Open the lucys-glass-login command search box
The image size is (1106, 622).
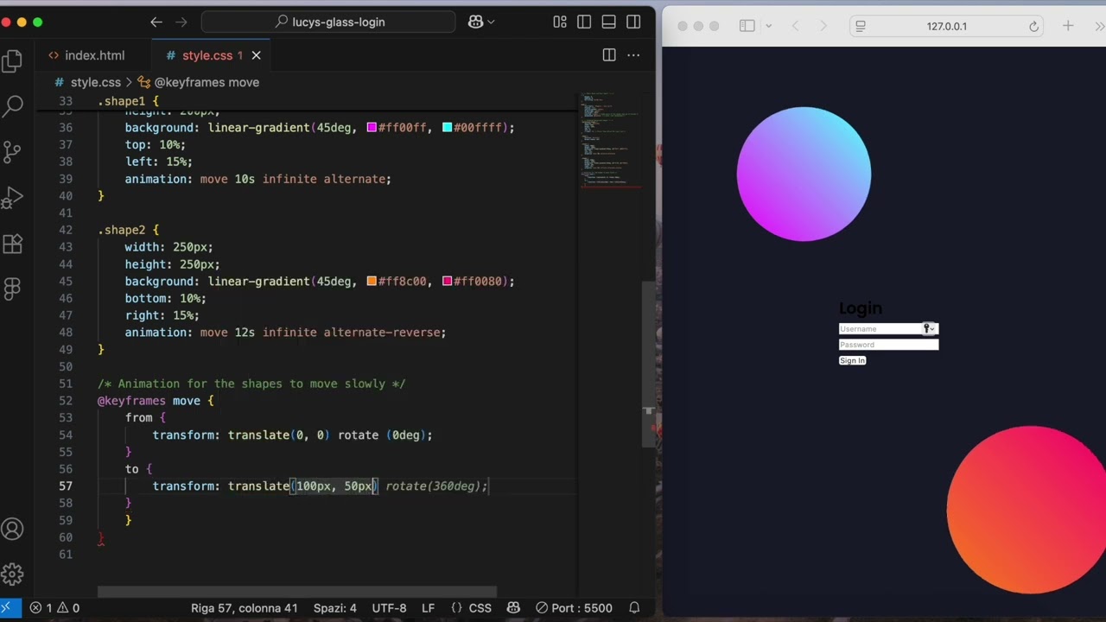tap(328, 22)
